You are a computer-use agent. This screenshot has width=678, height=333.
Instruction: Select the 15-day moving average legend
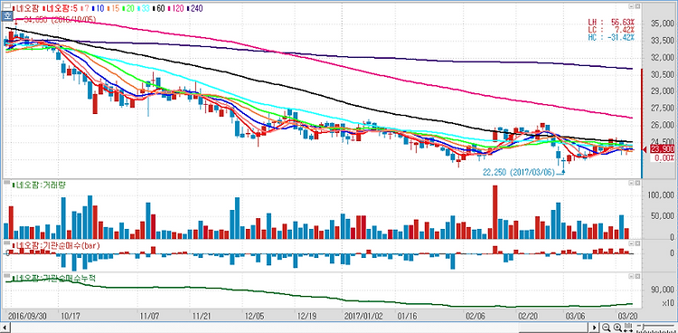click(113, 8)
